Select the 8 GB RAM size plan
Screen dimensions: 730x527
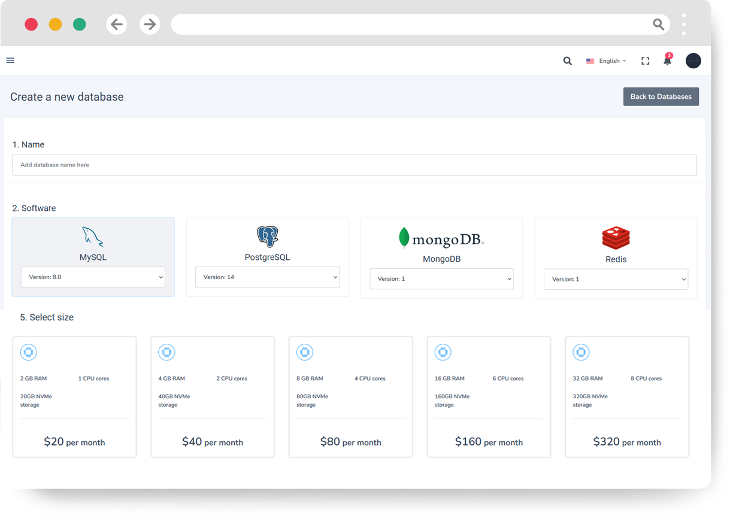(350, 396)
